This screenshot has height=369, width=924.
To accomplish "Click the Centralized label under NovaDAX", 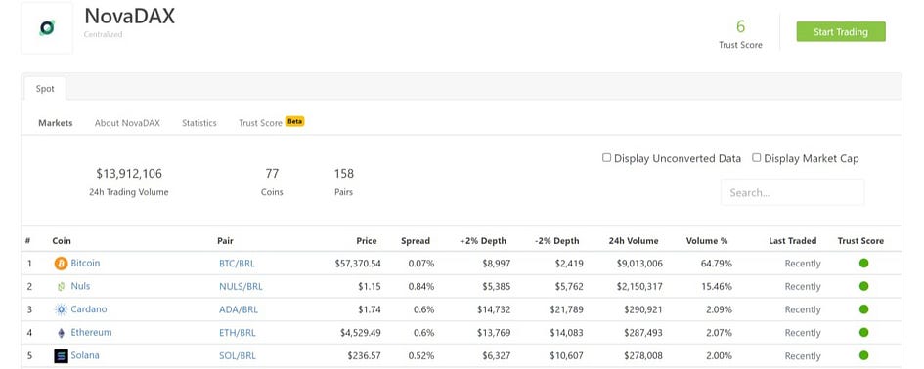I will point(103,35).
